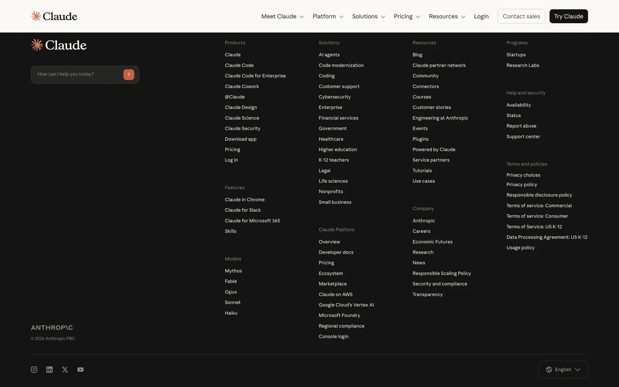Screen dimensions: 619x387
Task: Open the Claude on AWS link
Action: pos(336,295)
